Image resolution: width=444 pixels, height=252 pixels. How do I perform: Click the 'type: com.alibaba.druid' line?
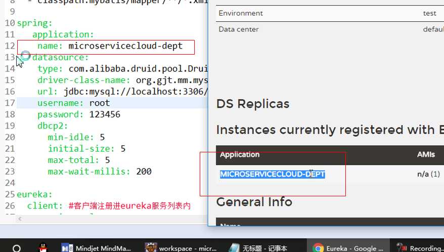tap(122, 69)
